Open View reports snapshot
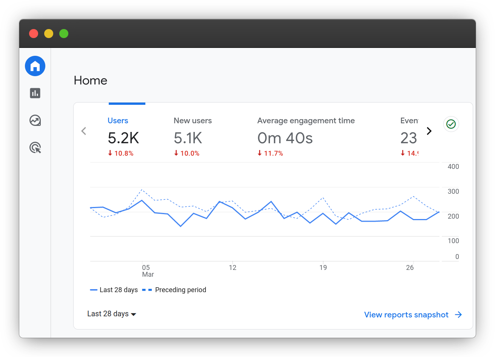The width and height of the screenshot is (495, 357). coord(406,314)
